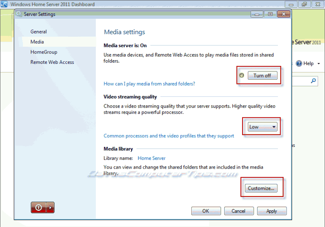Click the Server Settings gear title icon
325x227 pixels.
19,14
